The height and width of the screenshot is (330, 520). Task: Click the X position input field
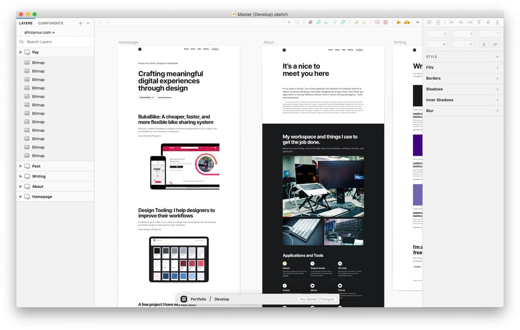437,33
